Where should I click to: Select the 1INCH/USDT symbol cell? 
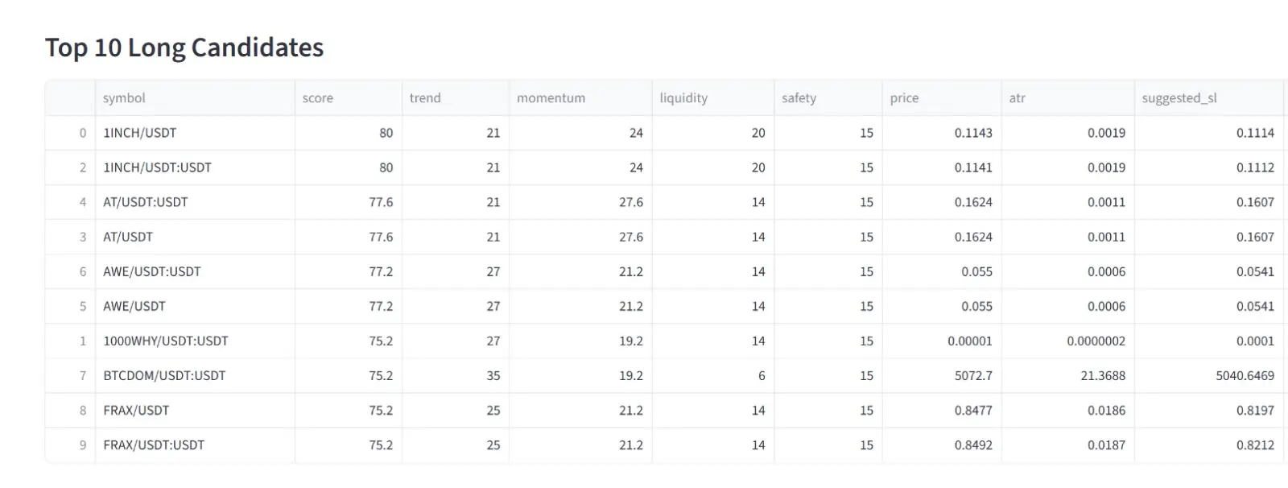(x=195, y=133)
